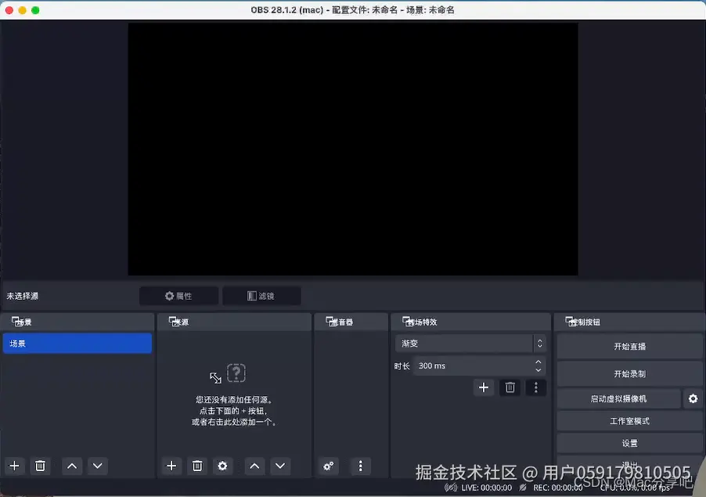Open the 渐变 transition type dropdown
Viewport: 706px width, 497px height.
pyautogui.click(x=466, y=343)
